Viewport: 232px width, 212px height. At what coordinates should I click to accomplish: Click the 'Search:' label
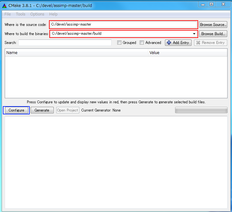point(10,43)
